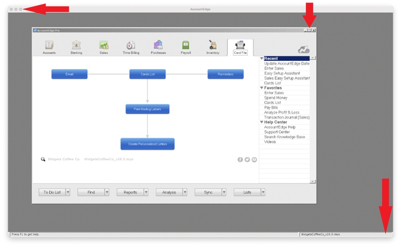This screenshot has height=247, width=401.
Task: Open the Accounts command centre icon
Action: pyautogui.click(x=49, y=45)
